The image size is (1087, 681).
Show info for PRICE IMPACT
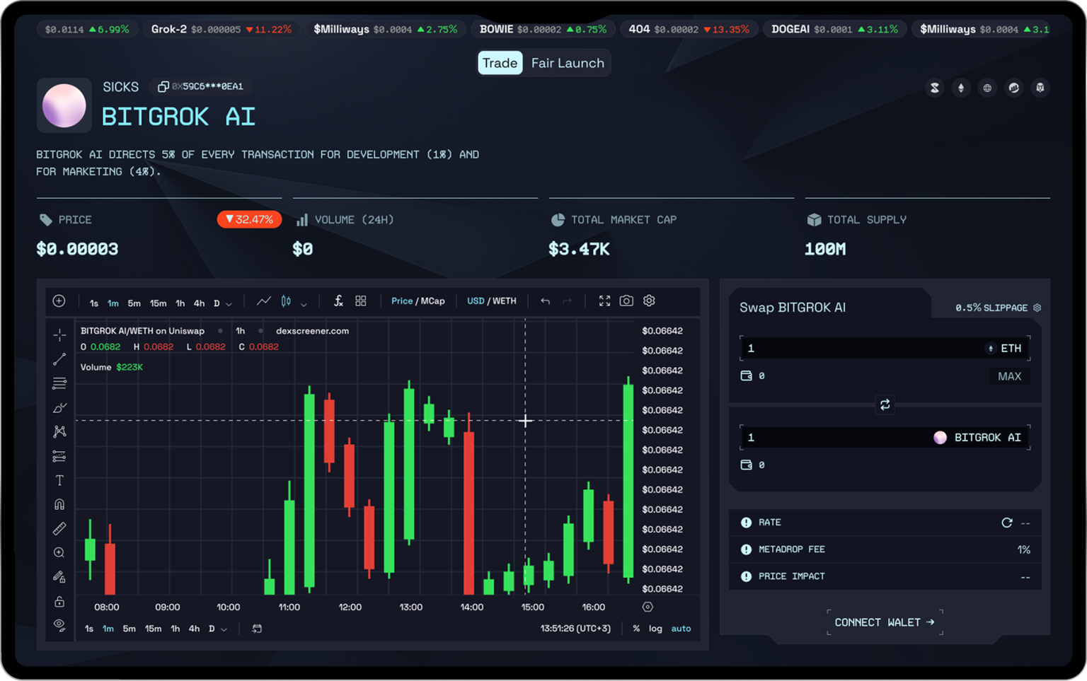746,576
